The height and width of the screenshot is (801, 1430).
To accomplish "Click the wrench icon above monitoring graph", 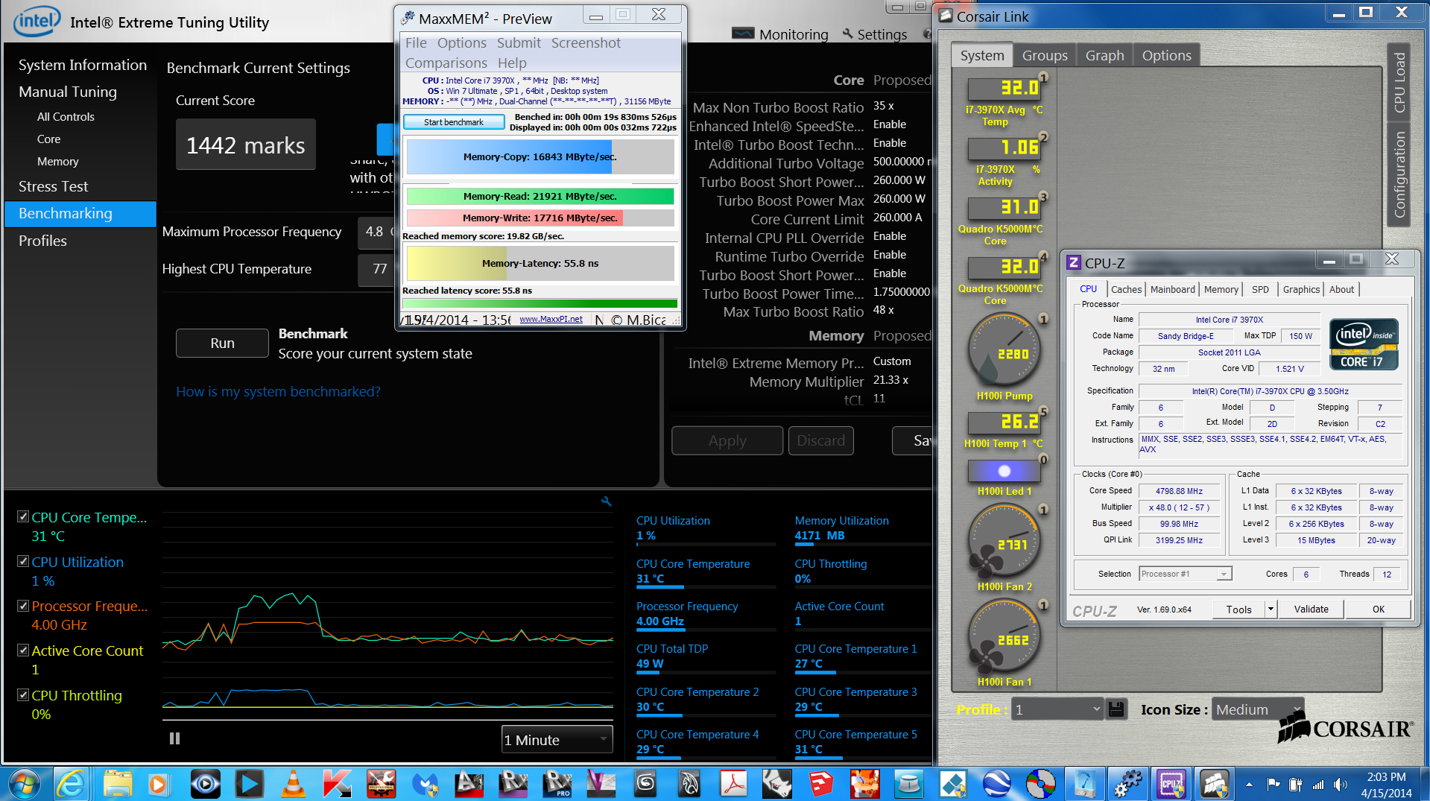I will click(606, 501).
